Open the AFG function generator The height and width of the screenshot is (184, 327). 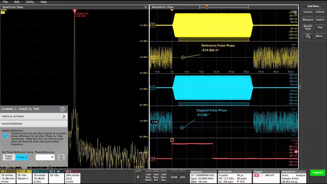click(182, 177)
